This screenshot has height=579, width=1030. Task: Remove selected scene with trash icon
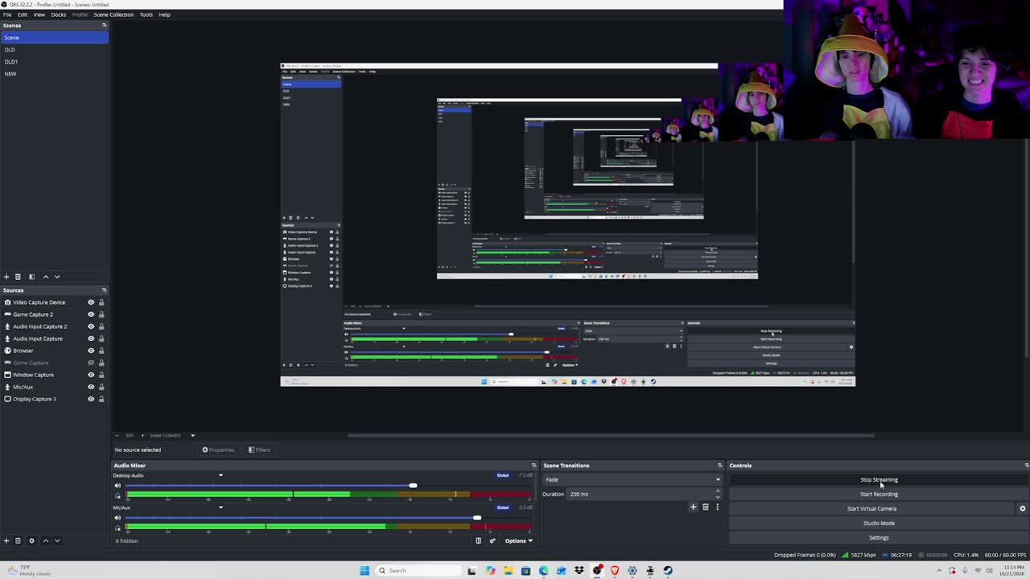tap(18, 277)
